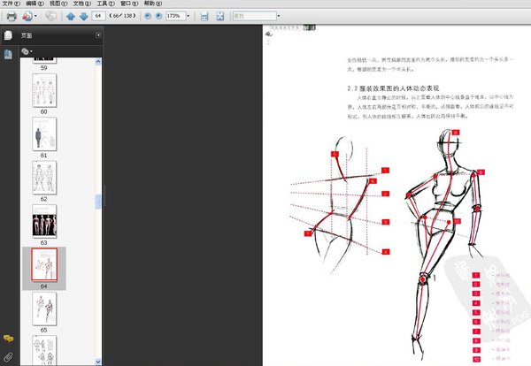Open the 视图 (View) menu
The height and width of the screenshot is (366, 531).
(58, 4)
